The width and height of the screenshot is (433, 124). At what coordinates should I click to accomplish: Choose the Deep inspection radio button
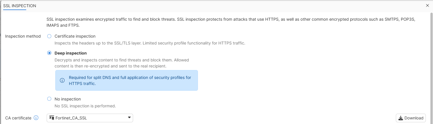point(49,53)
